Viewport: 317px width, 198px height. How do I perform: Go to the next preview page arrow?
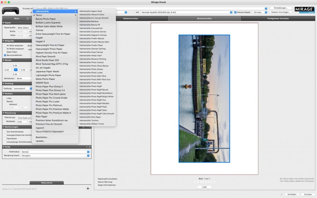(207, 182)
